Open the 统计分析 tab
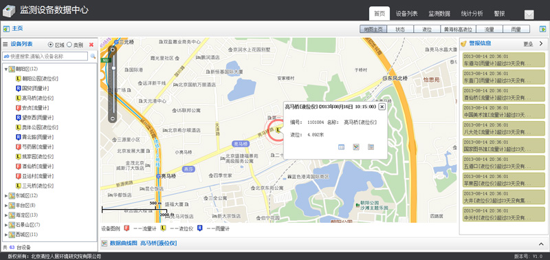This screenshot has width=550, height=260. coord(472,14)
